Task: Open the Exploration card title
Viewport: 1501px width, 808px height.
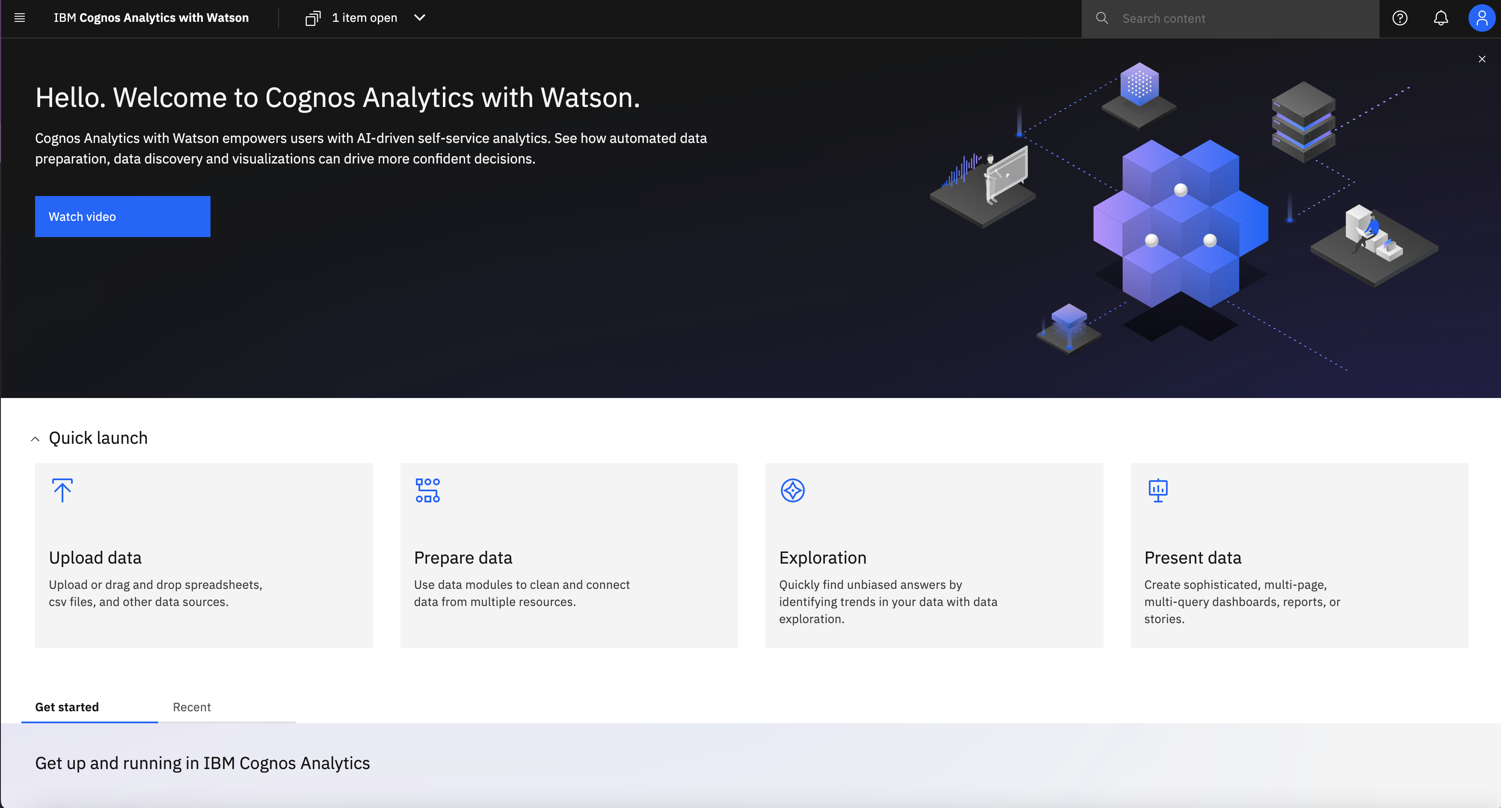Action: click(823, 558)
